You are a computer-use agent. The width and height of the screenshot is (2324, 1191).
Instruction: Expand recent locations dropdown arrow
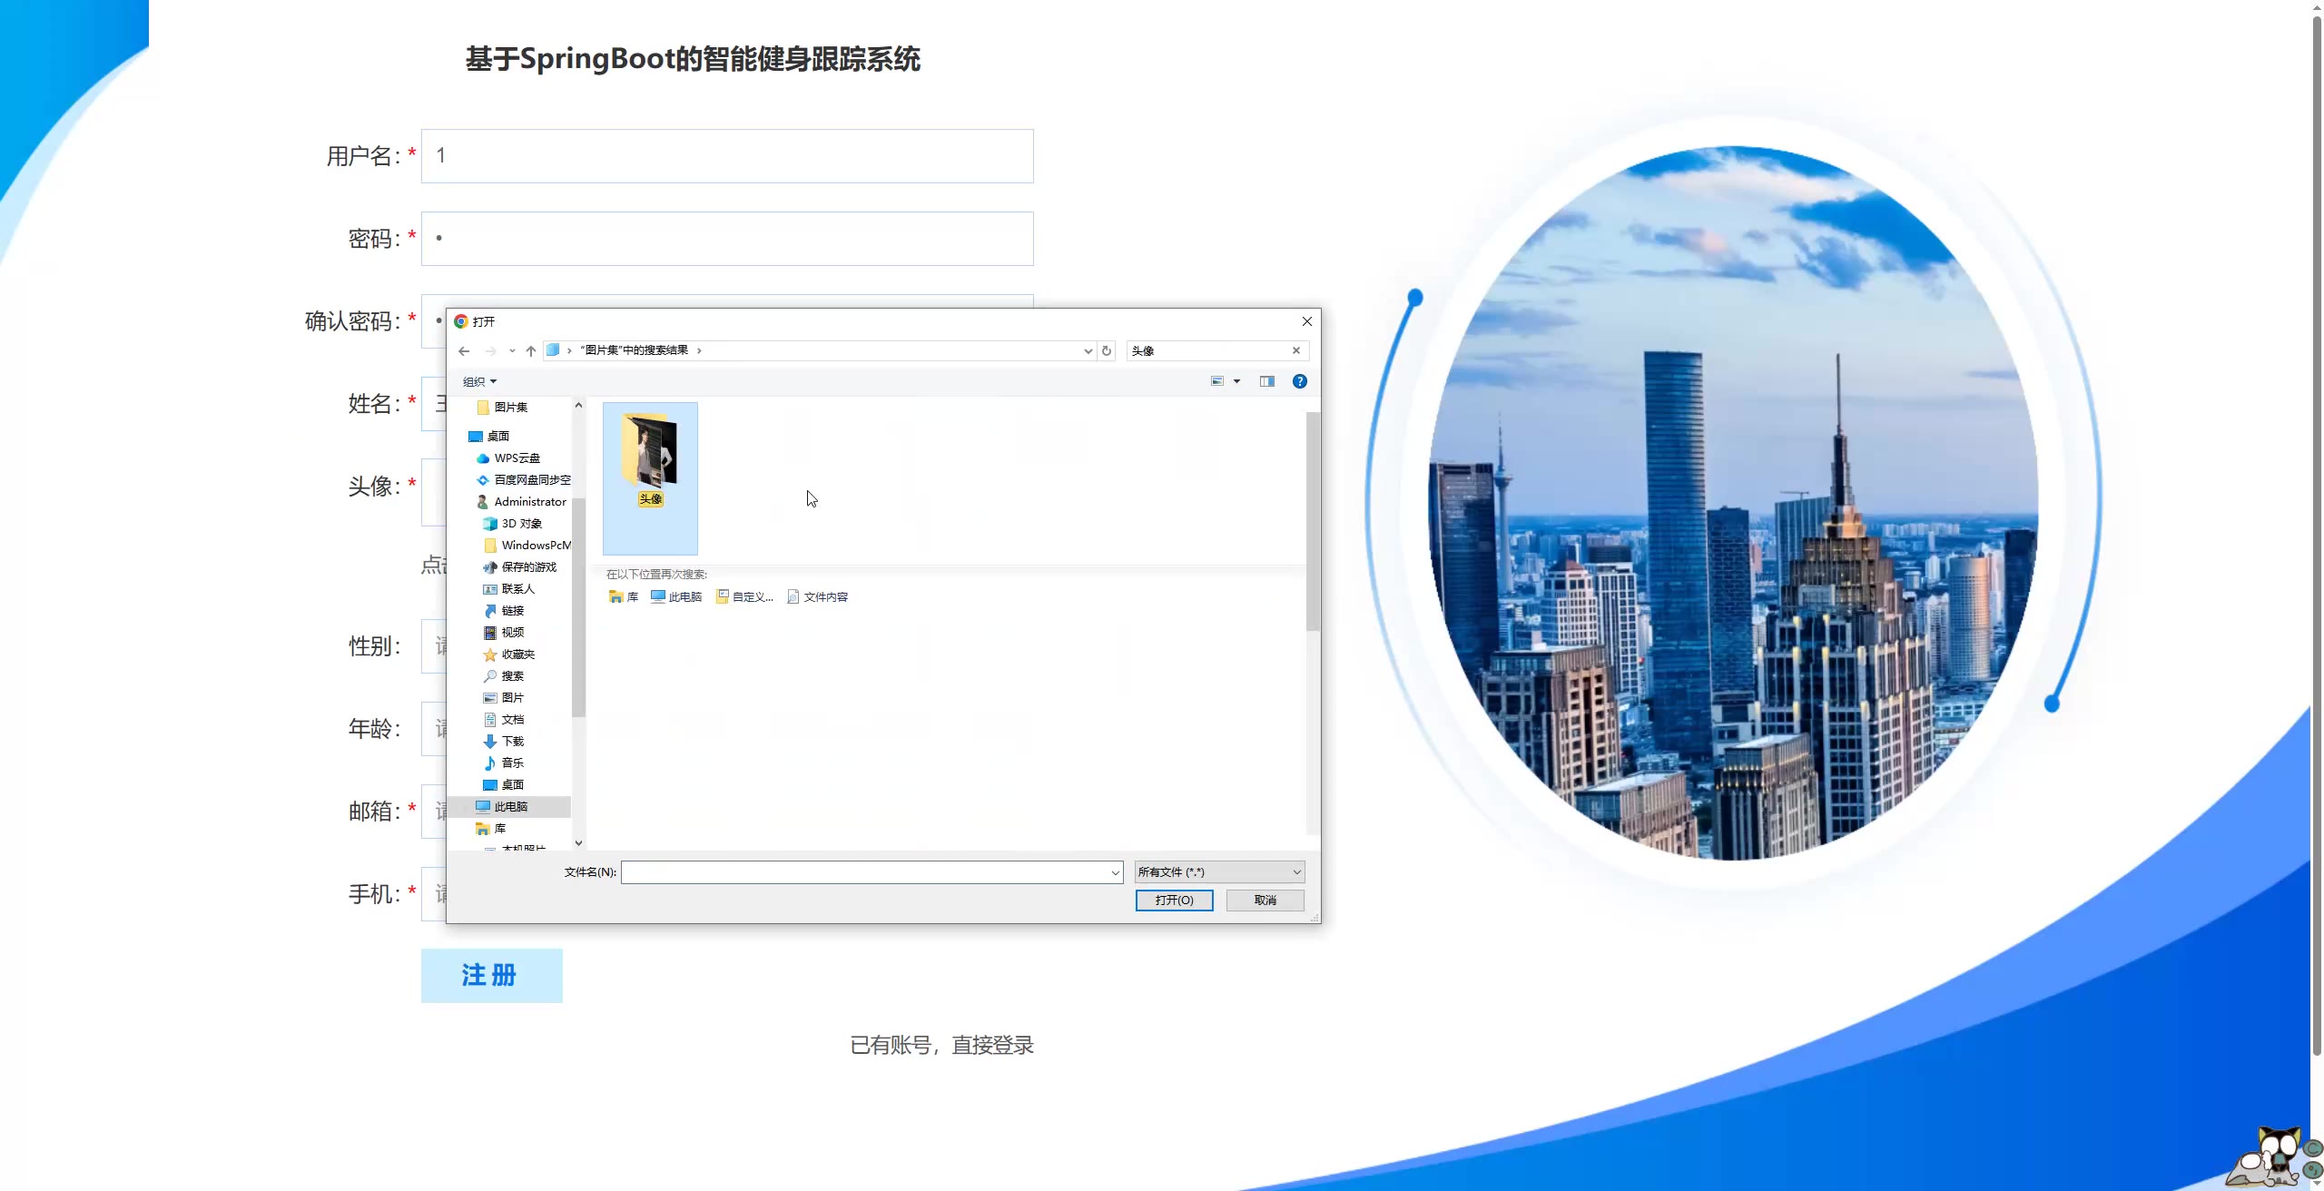point(512,350)
